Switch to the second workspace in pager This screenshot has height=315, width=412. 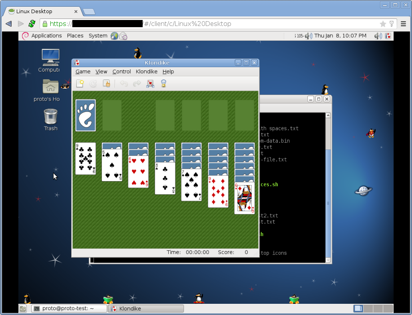[x=368, y=309]
